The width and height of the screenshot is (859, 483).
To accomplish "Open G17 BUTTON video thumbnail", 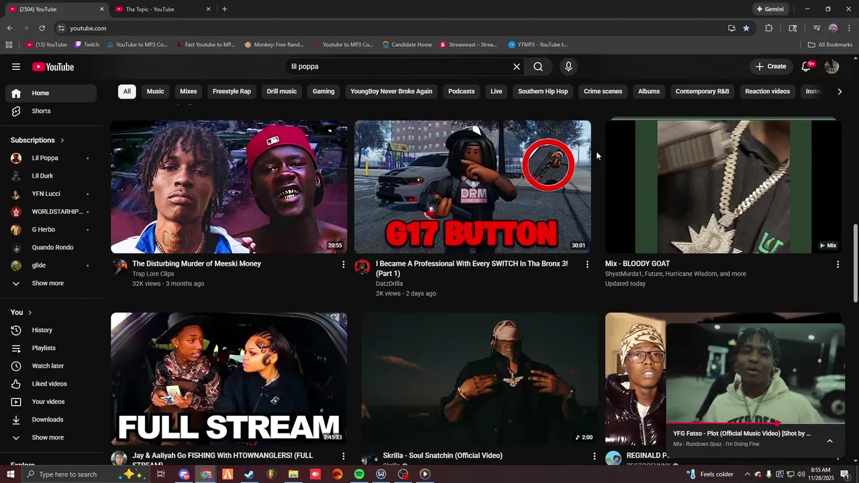I will [472, 186].
